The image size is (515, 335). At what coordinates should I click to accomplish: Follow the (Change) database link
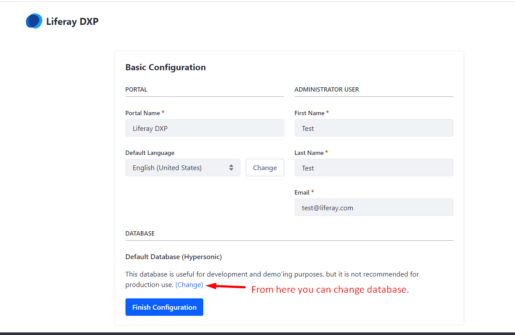point(189,285)
